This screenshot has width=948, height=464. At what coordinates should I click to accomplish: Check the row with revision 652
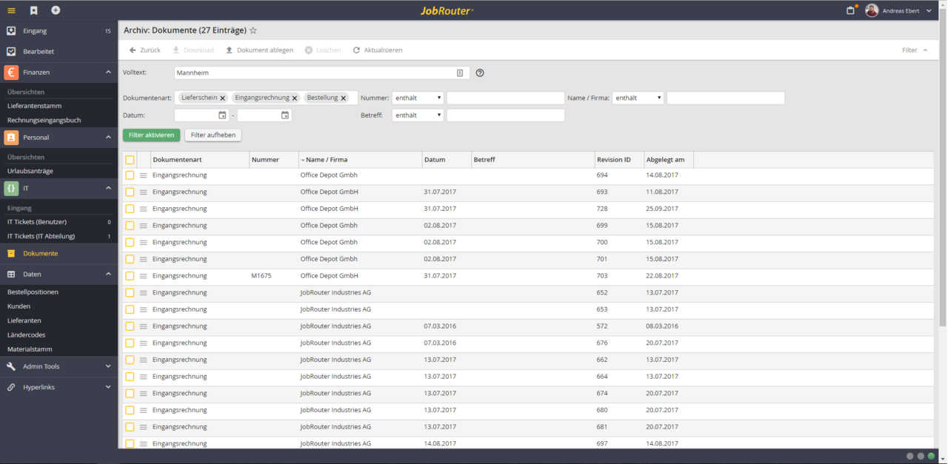130,293
